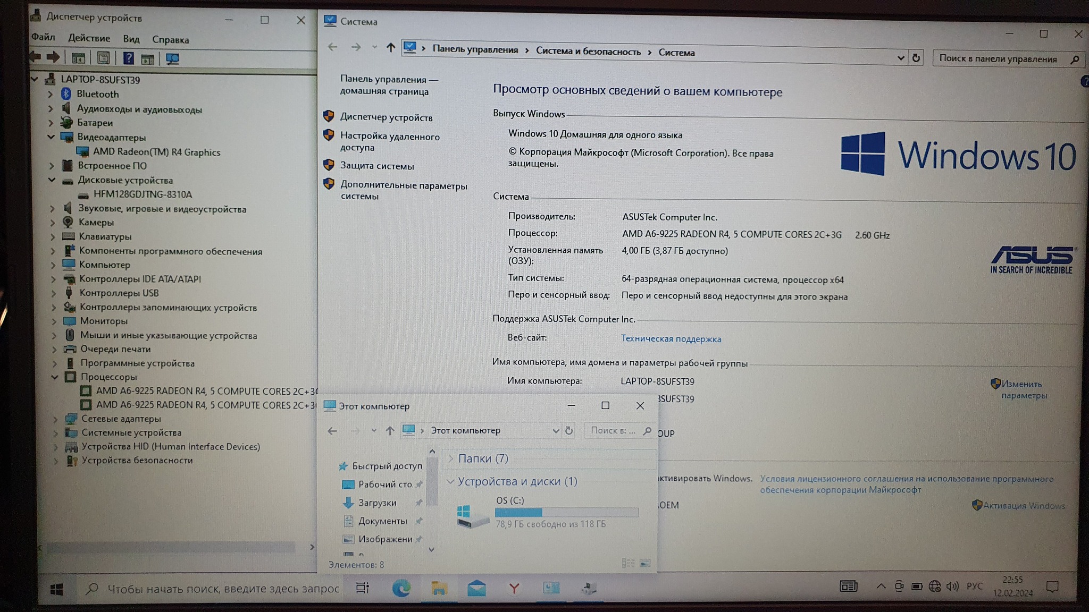This screenshot has height=612, width=1089.
Task: Click the Help icon in Device Manager toolbar
Action: [128, 58]
